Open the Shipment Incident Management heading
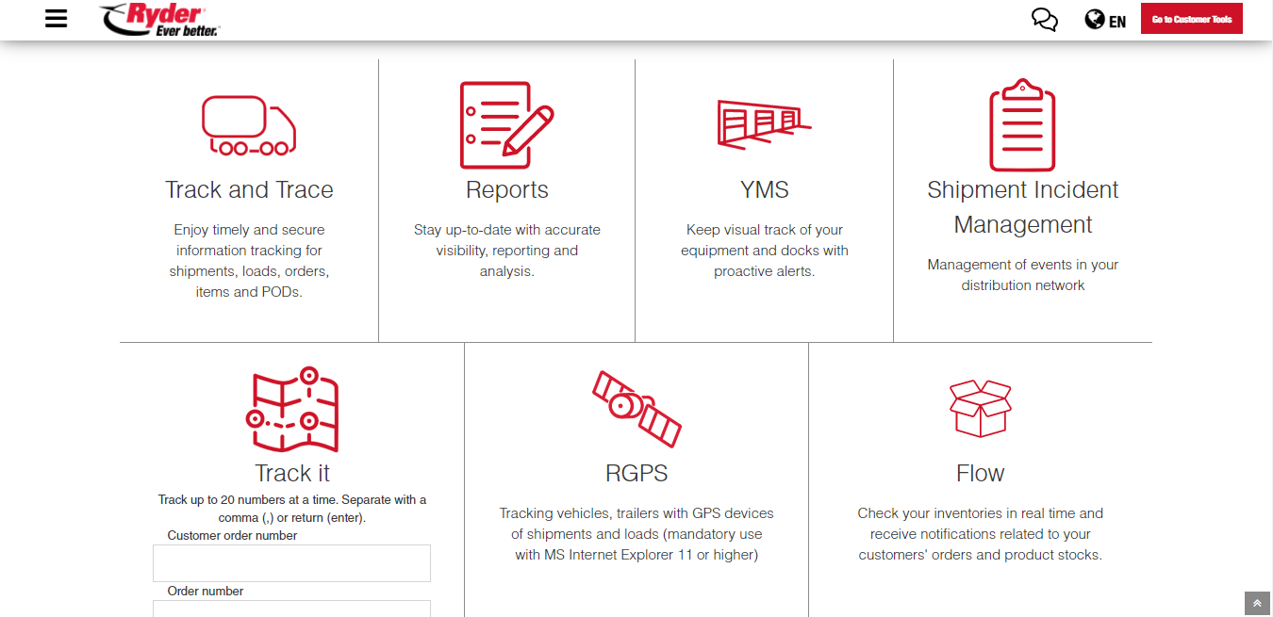This screenshot has width=1273, height=617. click(1022, 207)
